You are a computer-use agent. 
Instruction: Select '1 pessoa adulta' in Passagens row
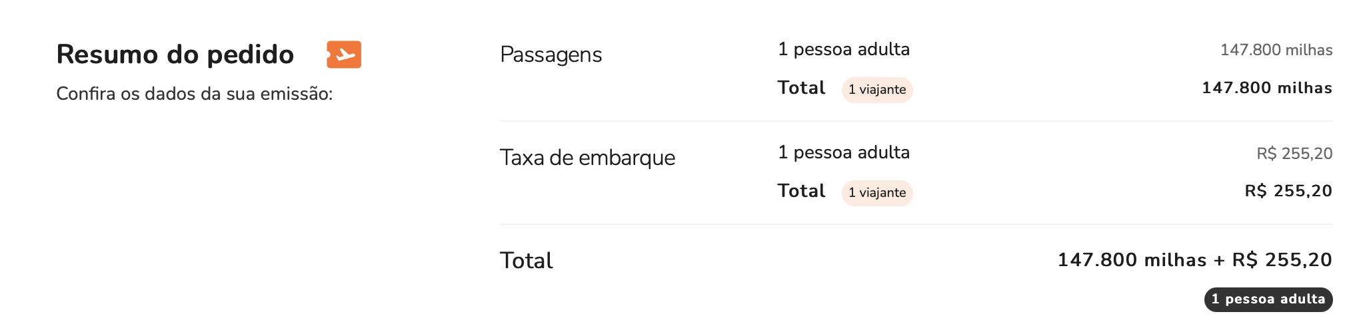[x=844, y=49]
